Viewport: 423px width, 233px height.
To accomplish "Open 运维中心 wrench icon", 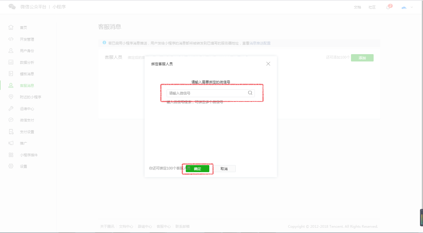I will (x=11, y=108).
